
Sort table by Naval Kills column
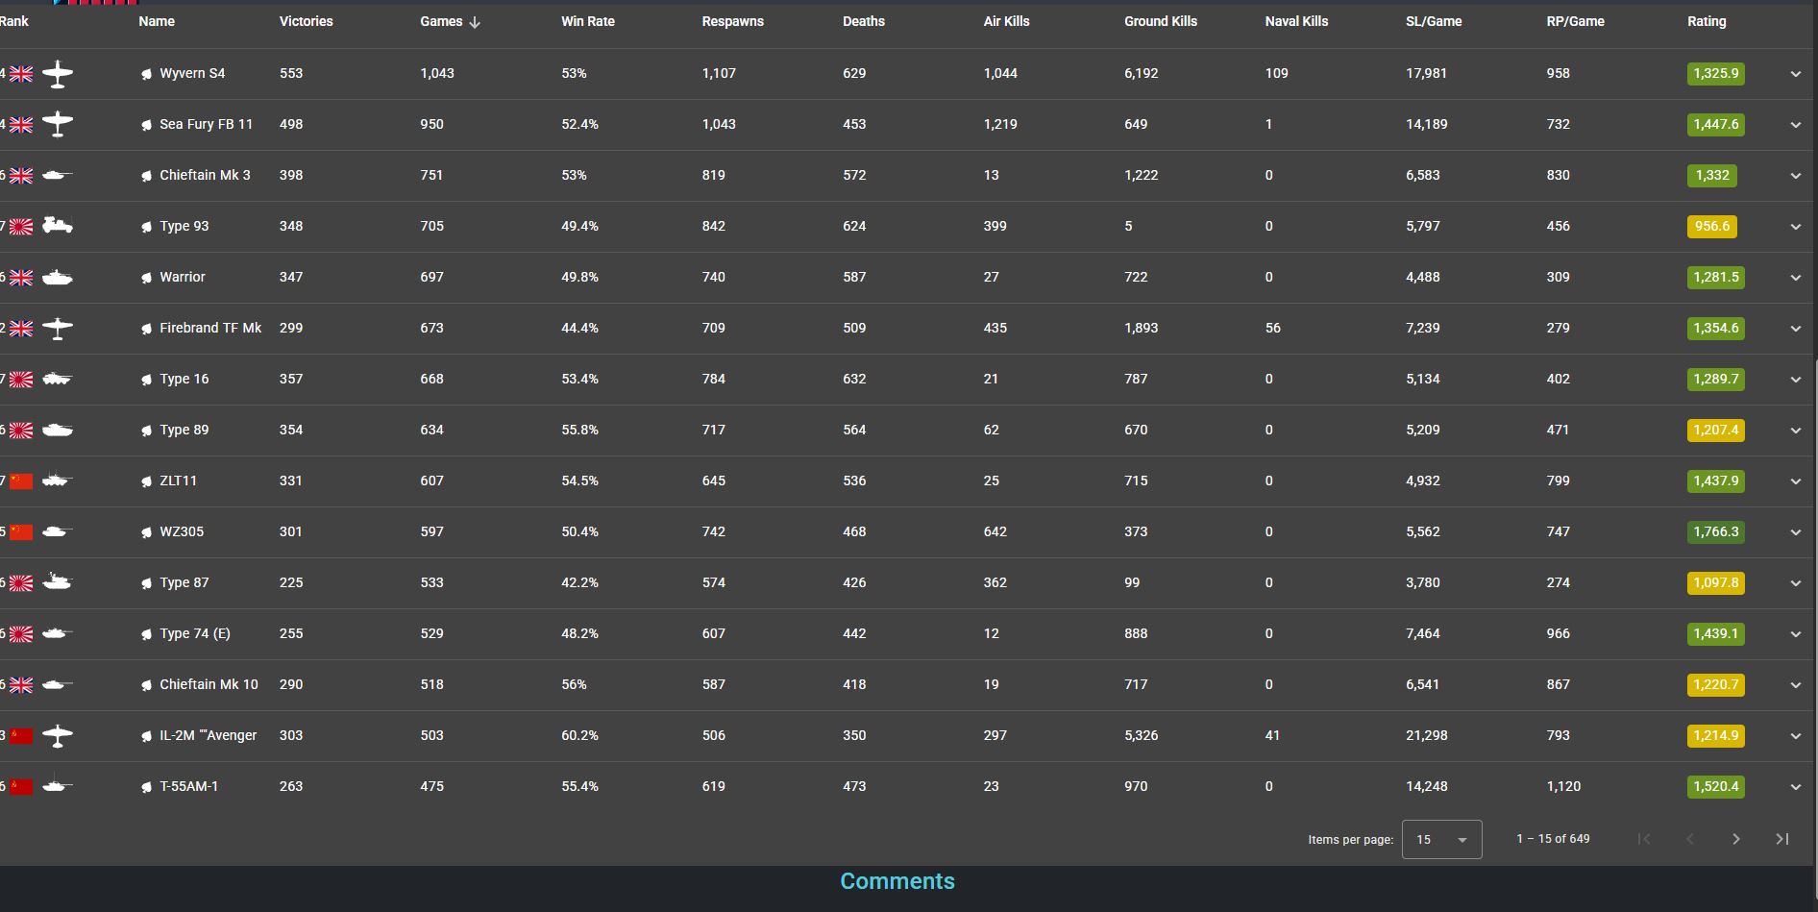[1296, 21]
